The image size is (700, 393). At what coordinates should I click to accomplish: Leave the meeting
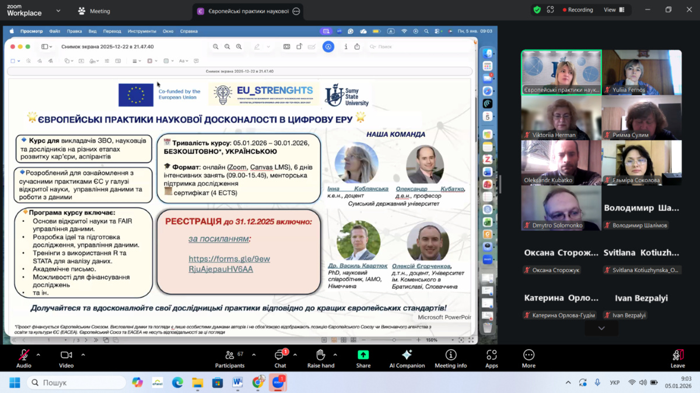point(677,357)
